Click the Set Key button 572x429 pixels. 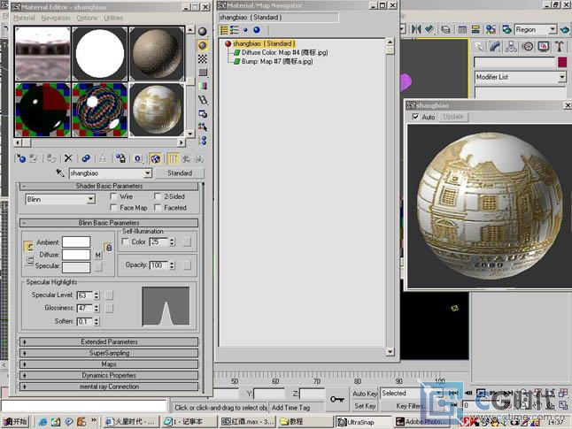click(365, 406)
